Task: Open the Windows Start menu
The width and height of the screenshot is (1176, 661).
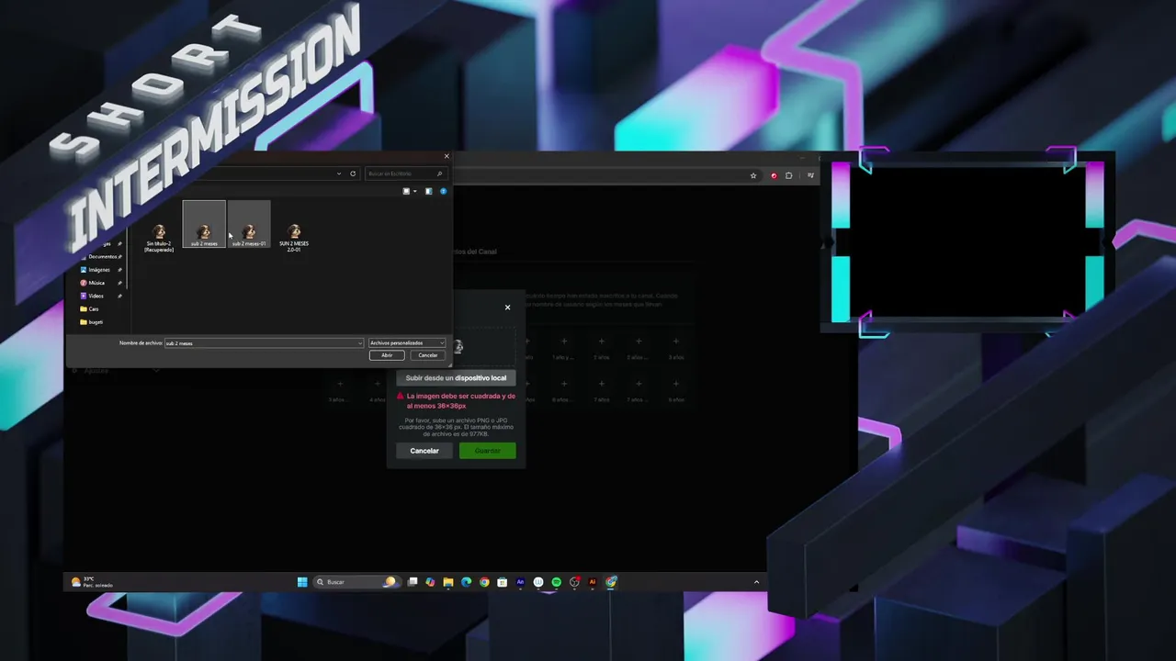Action: click(302, 582)
